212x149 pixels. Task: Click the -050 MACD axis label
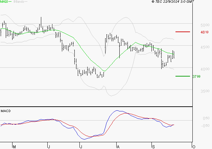pyautogui.click(x=205, y=126)
